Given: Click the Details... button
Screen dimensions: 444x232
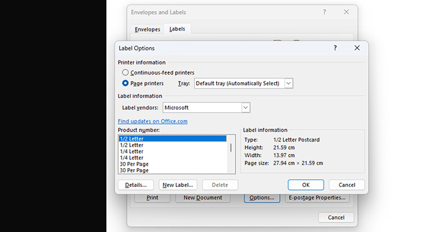Looking at the screenshot, I should tap(136, 185).
